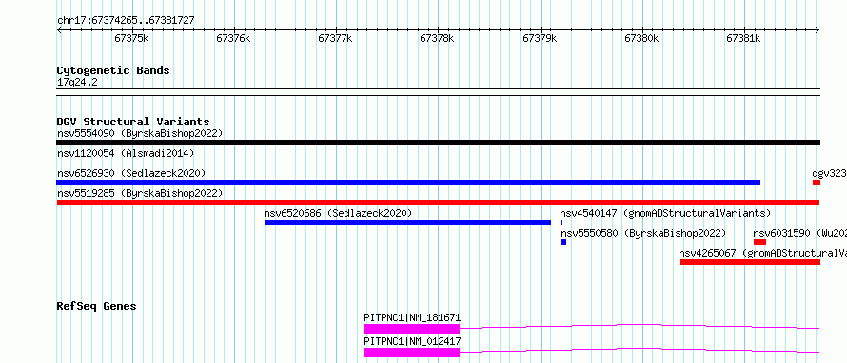The width and height of the screenshot is (847, 363).
Task: Click the Cytogenetic Bands track heading
Action: pyautogui.click(x=113, y=70)
